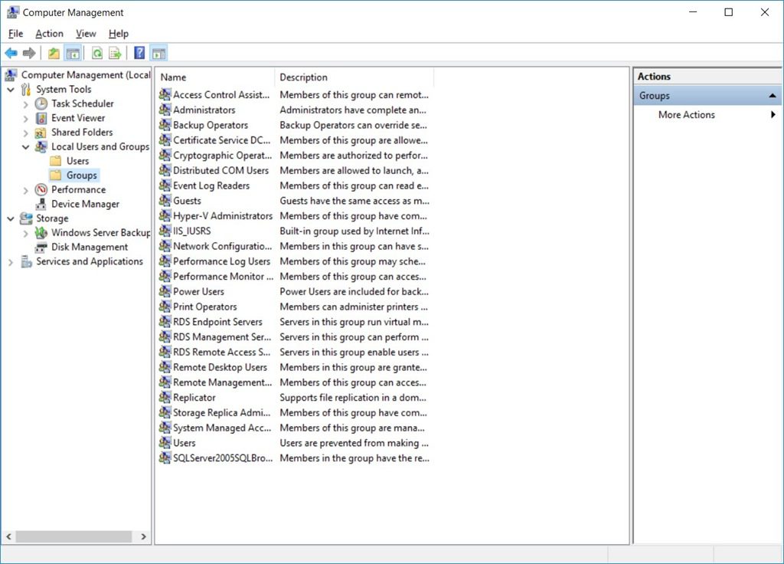Open the View menu

click(x=85, y=33)
